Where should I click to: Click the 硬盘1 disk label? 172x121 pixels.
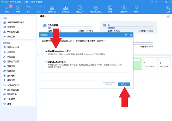(x=43, y=16)
